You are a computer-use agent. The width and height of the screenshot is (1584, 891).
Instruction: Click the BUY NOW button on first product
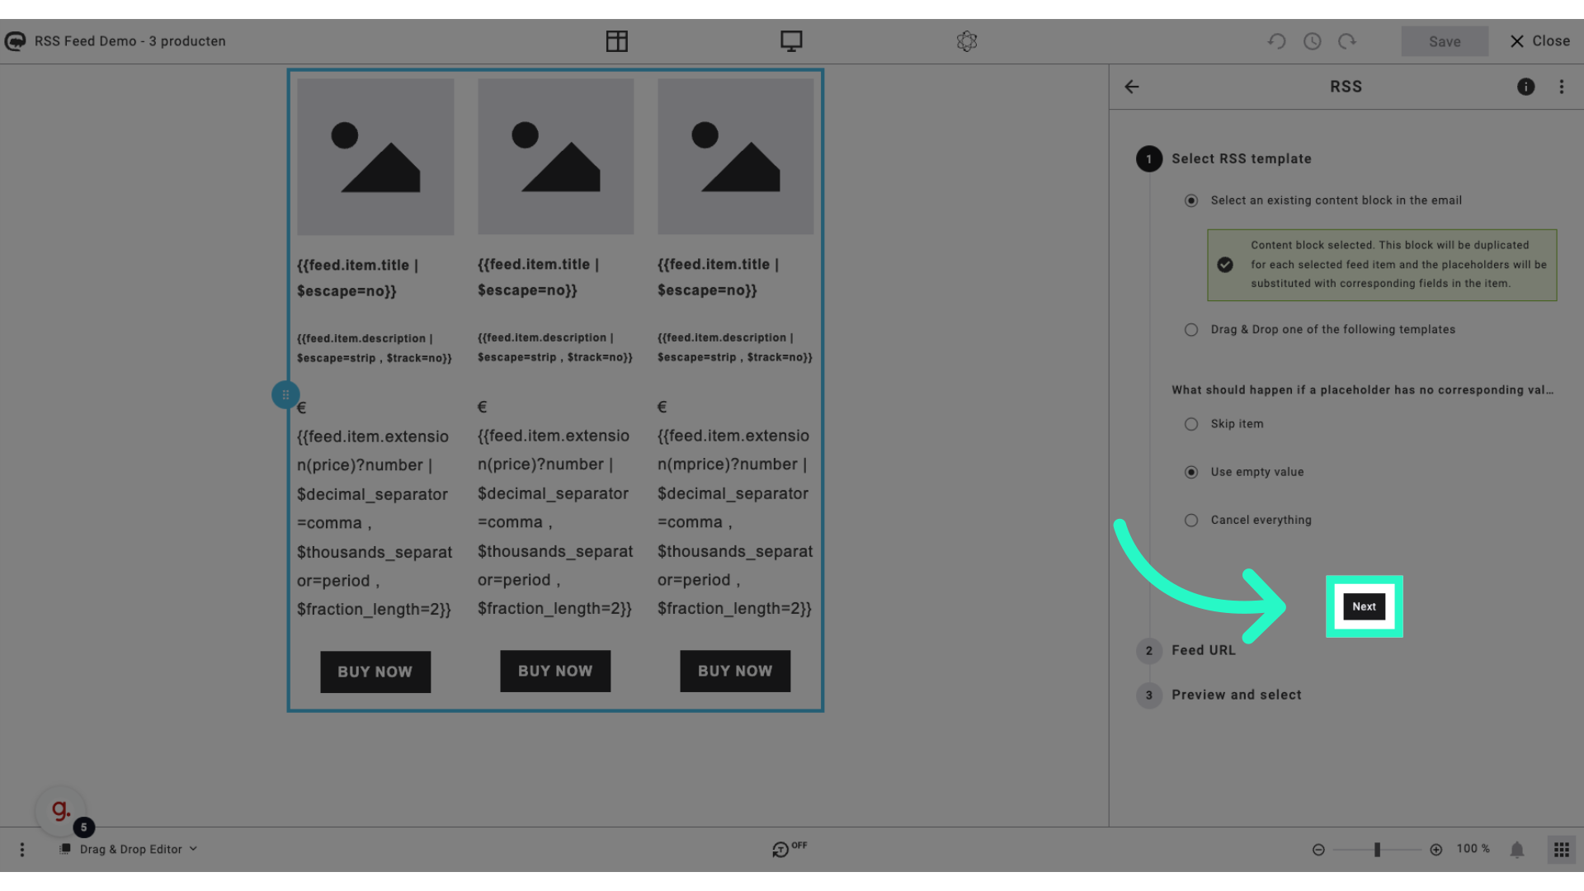[x=375, y=672]
